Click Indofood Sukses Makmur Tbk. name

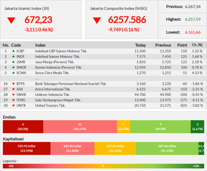pyautogui.click(x=58, y=57)
